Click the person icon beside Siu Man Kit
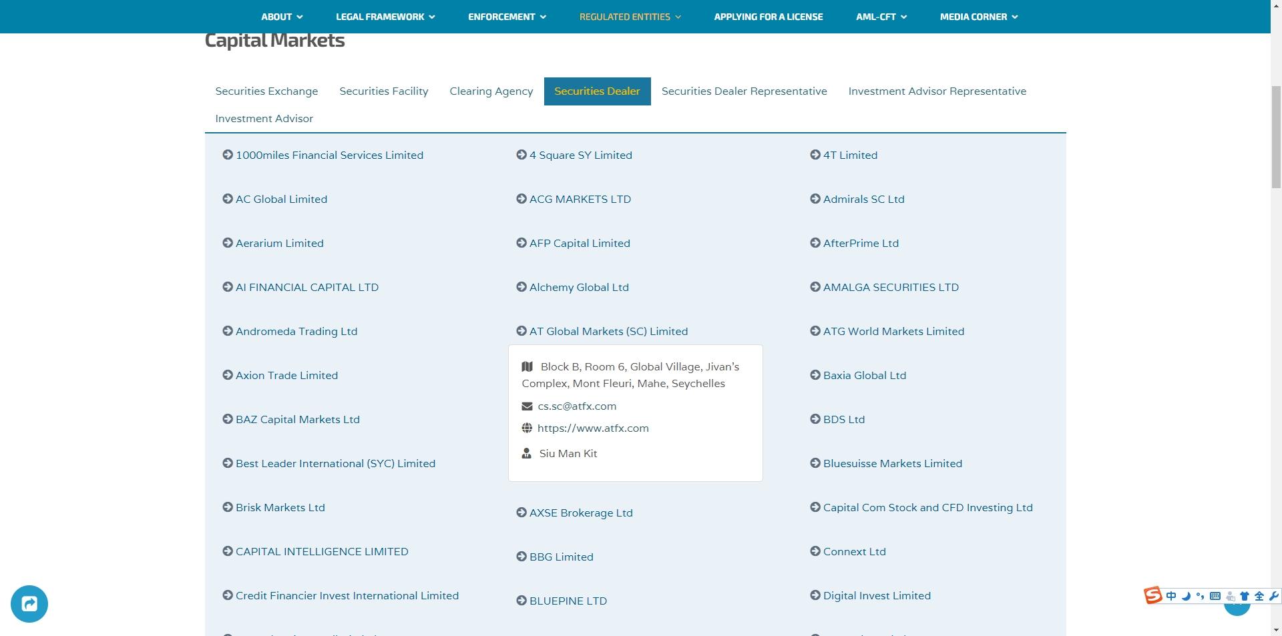The width and height of the screenshot is (1282, 636). pos(526,453)
